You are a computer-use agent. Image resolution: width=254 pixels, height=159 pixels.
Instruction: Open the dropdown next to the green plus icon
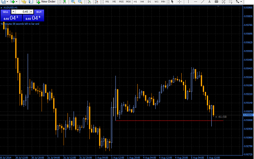17,2
